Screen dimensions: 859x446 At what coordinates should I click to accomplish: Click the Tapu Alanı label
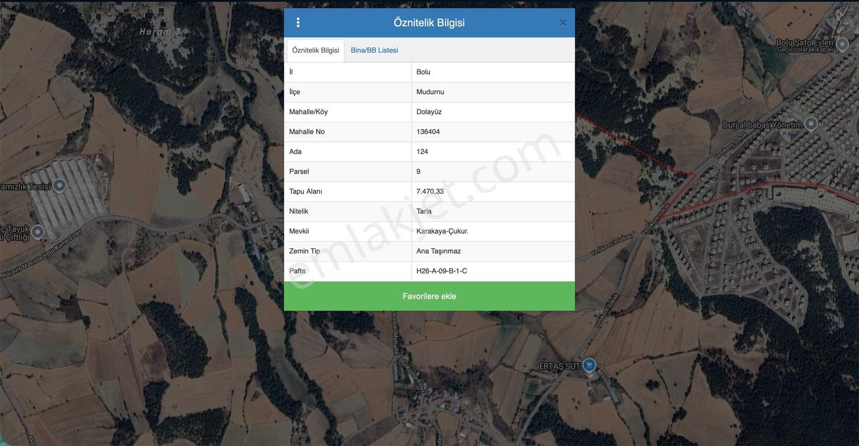tap(305, 191)
